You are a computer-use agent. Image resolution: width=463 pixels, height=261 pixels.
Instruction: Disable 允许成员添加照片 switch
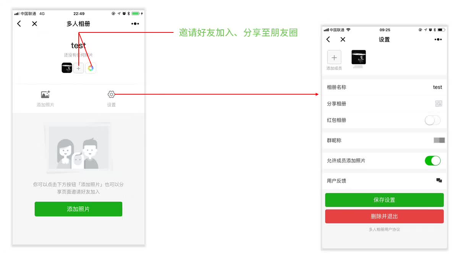(432, 161)
